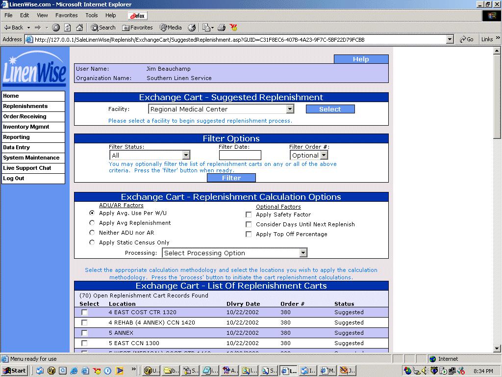Expand the Processing option dropdown
The width and height of the screenshot is (502, 377).
[x=235, y=253]
